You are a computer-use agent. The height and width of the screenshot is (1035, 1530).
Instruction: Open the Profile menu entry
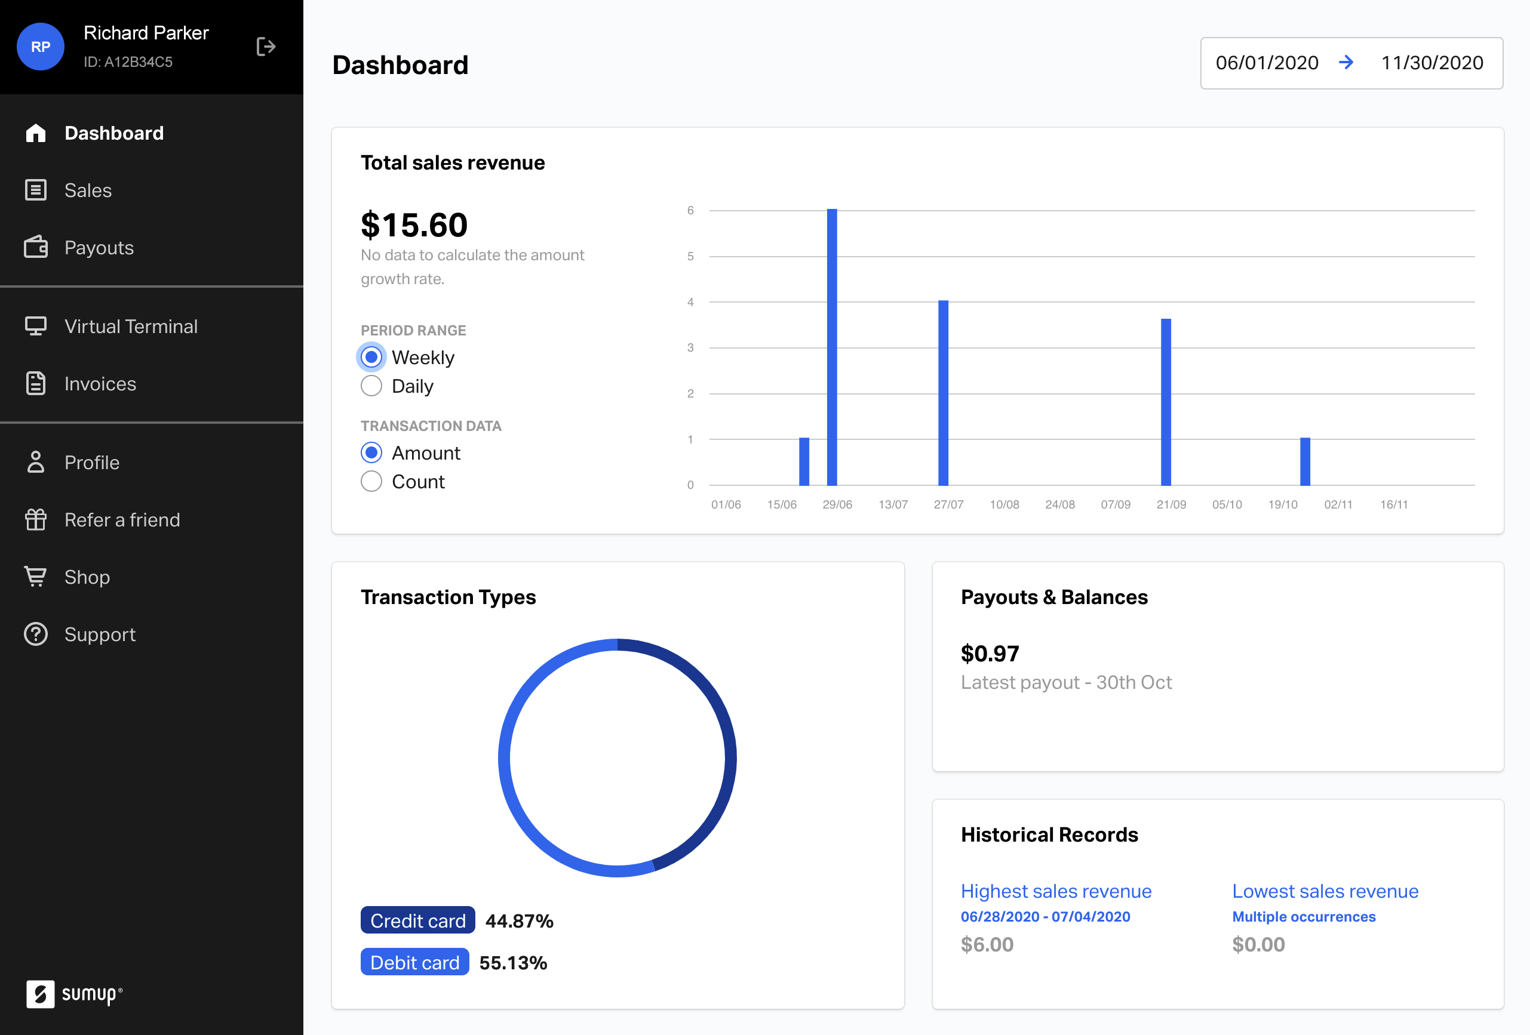pos(91,462)
